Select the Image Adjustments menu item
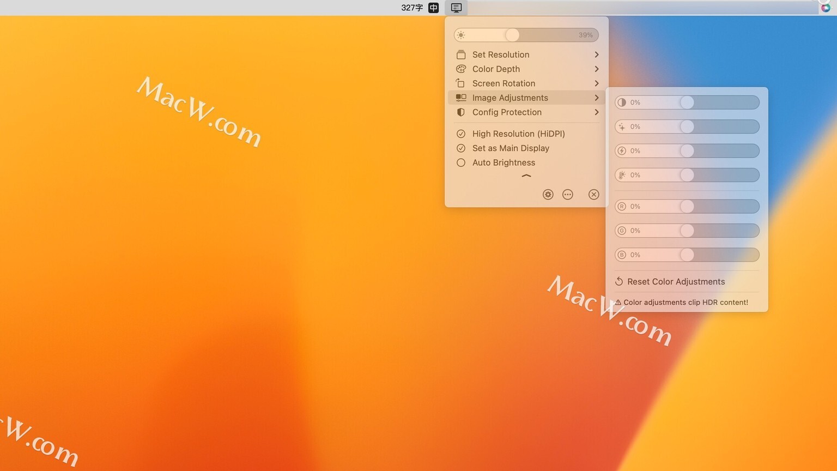This screenshot has width=837, height=471. (526, 98)
